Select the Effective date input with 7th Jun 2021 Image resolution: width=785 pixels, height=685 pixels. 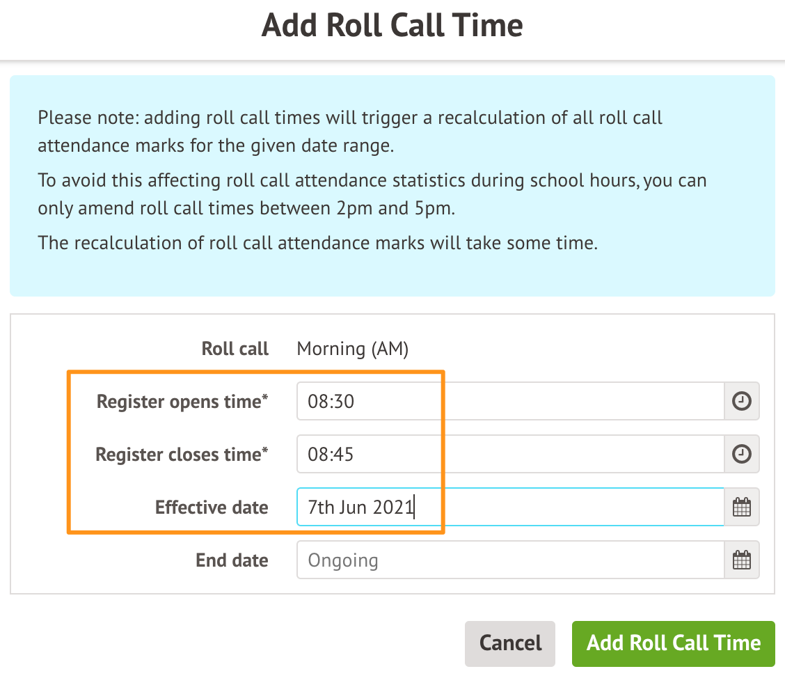coord(509,507)
